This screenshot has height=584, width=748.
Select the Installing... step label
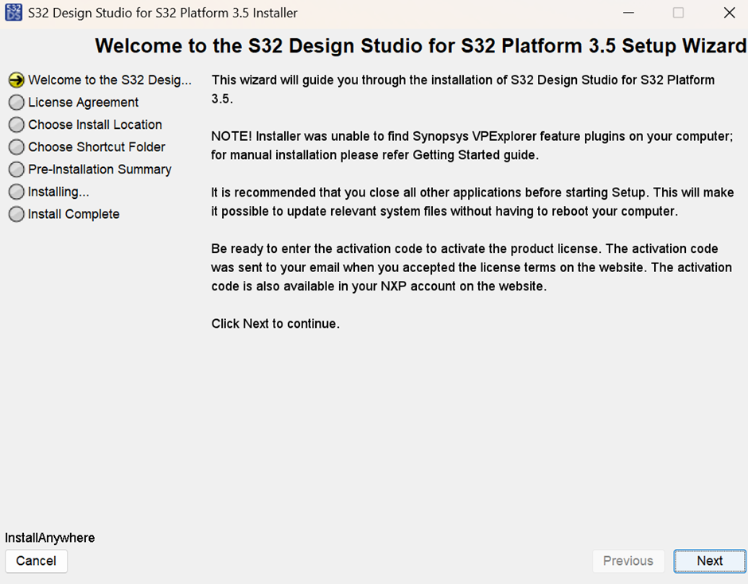pos(59,192)
